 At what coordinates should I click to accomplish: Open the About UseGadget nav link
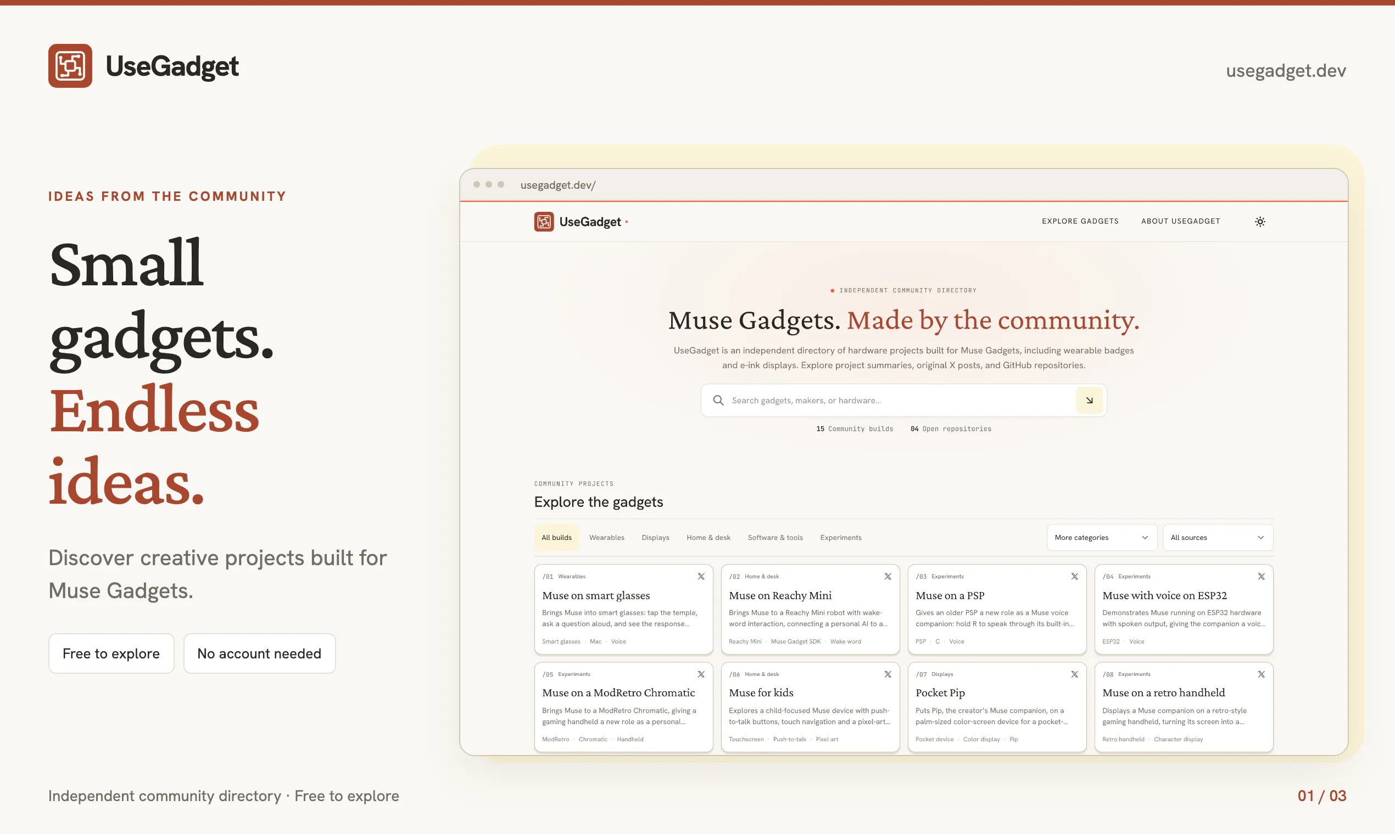[x=1180, y=222]
